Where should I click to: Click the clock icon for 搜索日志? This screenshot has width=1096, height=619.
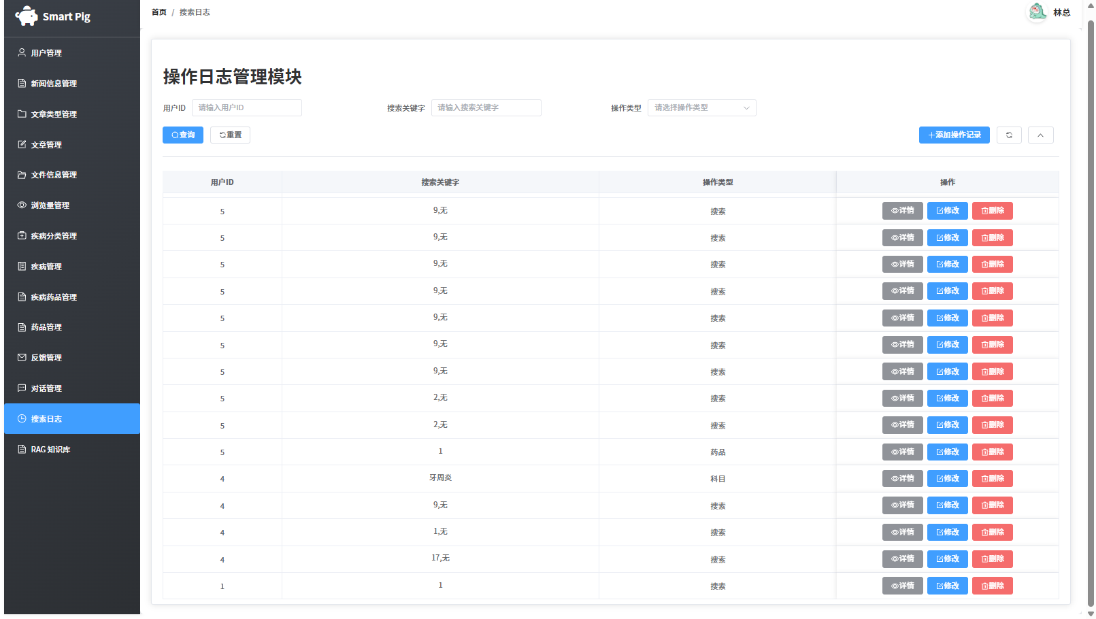22,419
